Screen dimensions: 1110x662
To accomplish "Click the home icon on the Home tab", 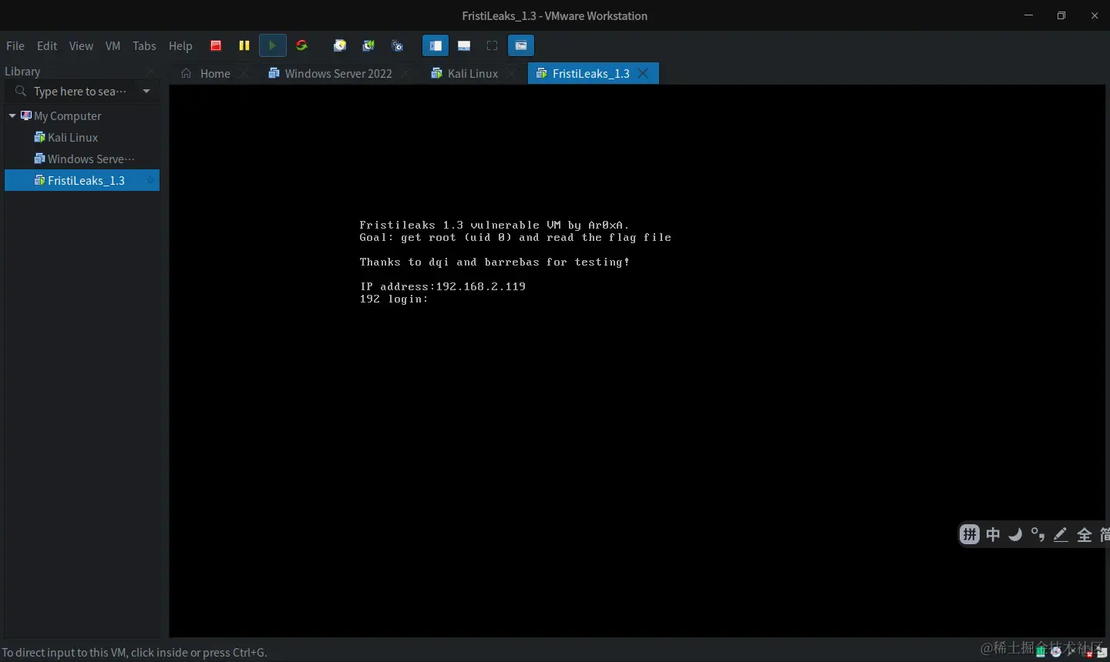I will pyautogui.click(x=186, y=73).
